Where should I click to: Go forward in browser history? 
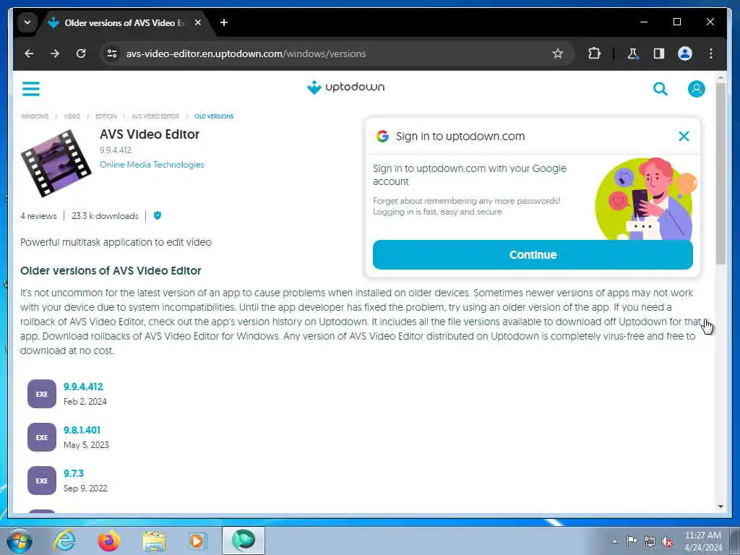(55, 53)
